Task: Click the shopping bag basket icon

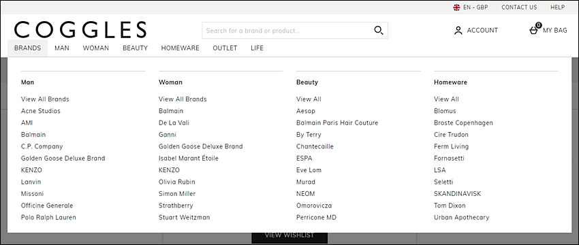Action: [533, 31]
